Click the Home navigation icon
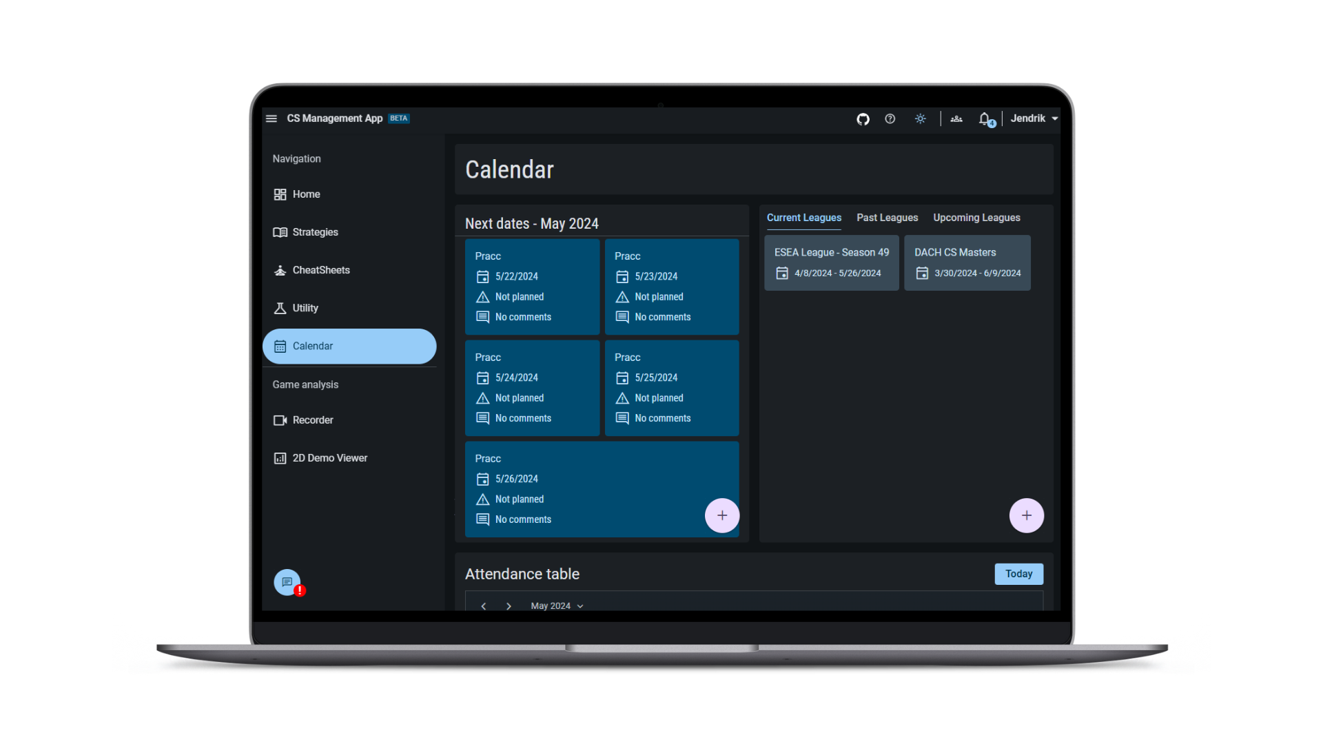 point(279,194)
